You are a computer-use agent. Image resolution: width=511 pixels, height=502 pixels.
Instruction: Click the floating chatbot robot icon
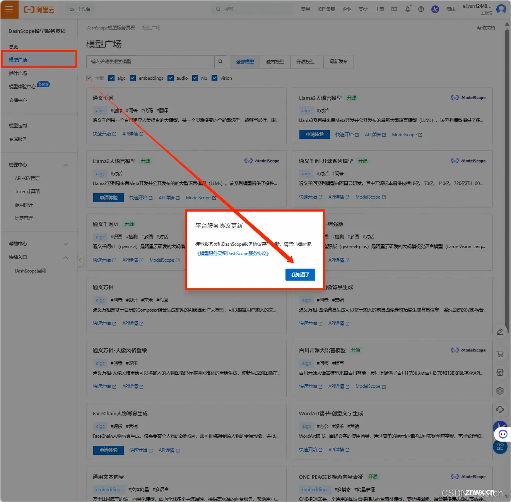point(503,434)
